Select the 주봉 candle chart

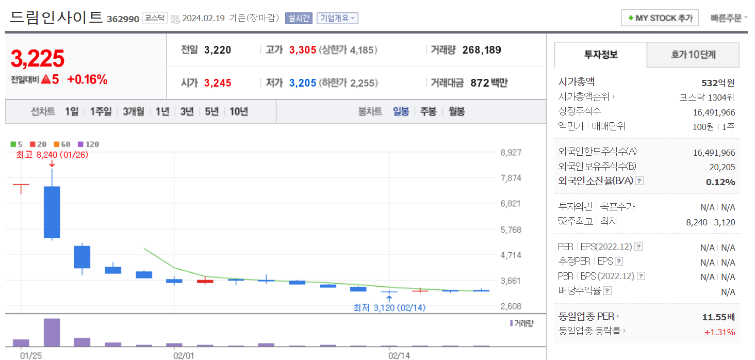[x=428, y=111]
